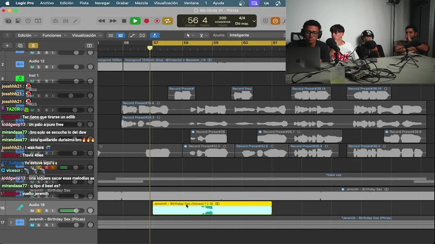Switch to list view icon (blue)

(x=120, y=35)
